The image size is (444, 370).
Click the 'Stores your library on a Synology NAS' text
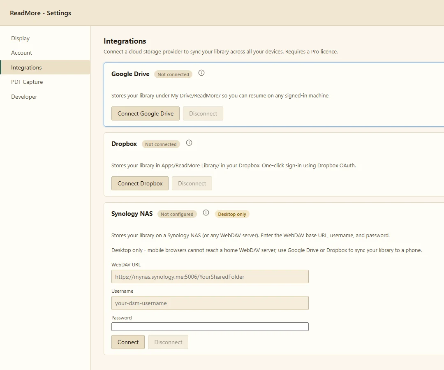coord(250,235)
